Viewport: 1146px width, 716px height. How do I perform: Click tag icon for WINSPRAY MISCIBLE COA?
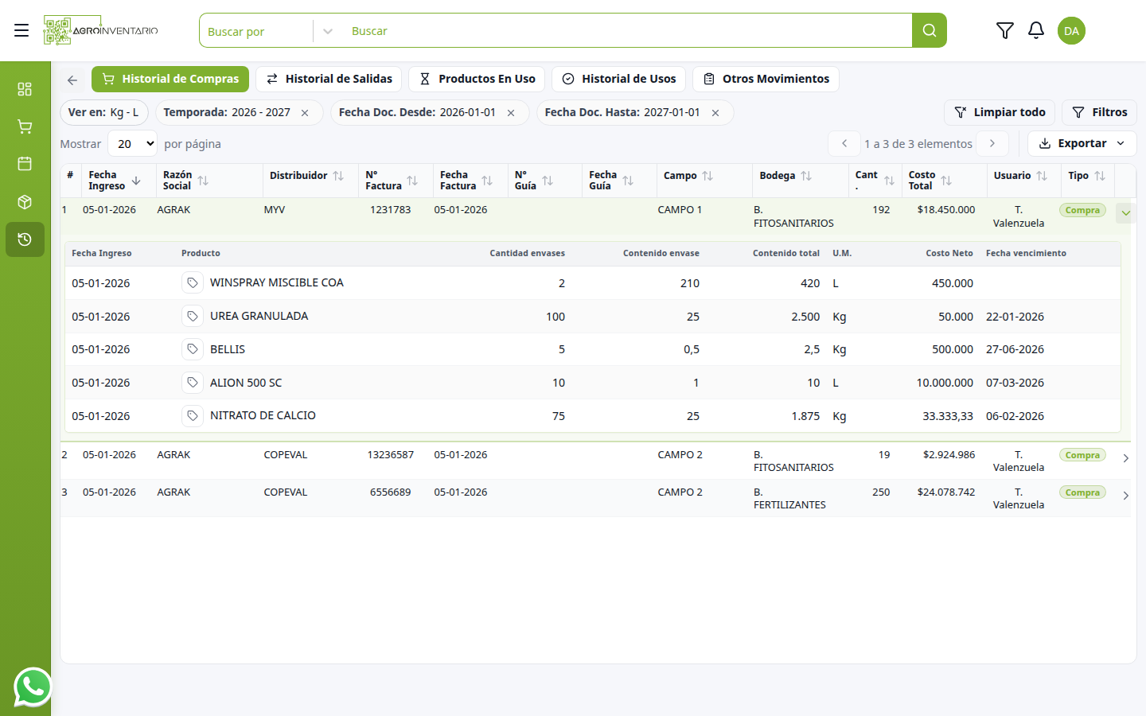pyautogui.click(x=192, y=282)
